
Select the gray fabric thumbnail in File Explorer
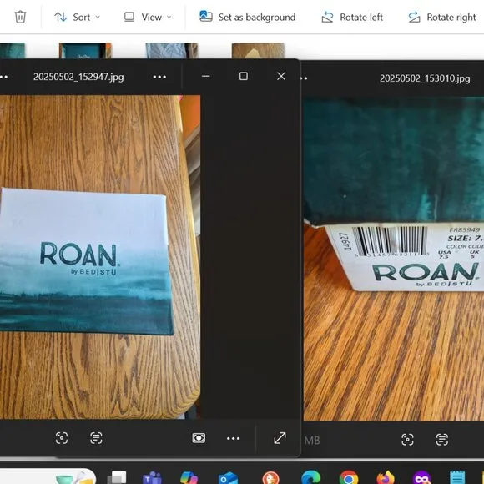click(172, 51)
